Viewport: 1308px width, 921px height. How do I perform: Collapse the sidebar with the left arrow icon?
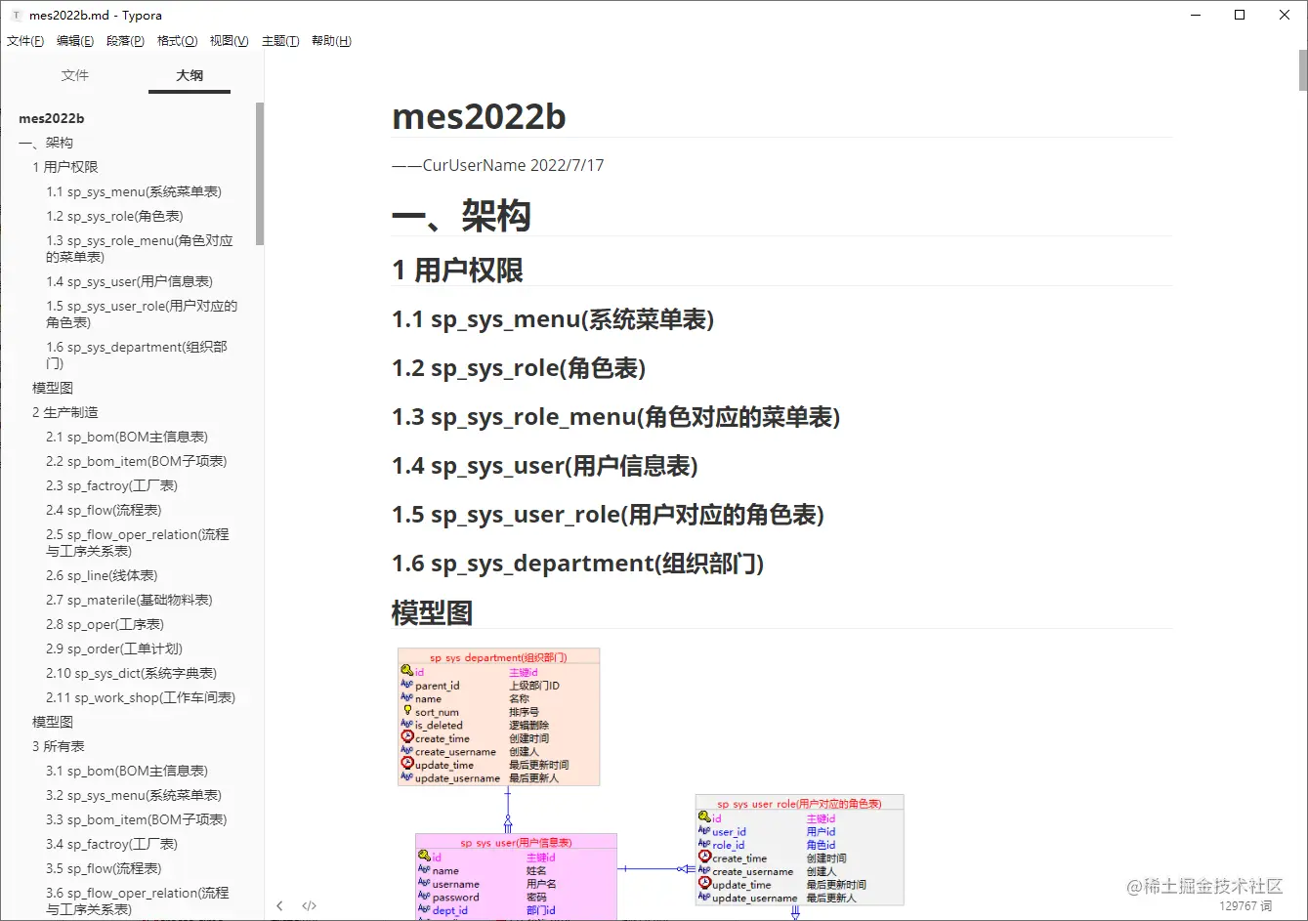click(x=280, y=905)
